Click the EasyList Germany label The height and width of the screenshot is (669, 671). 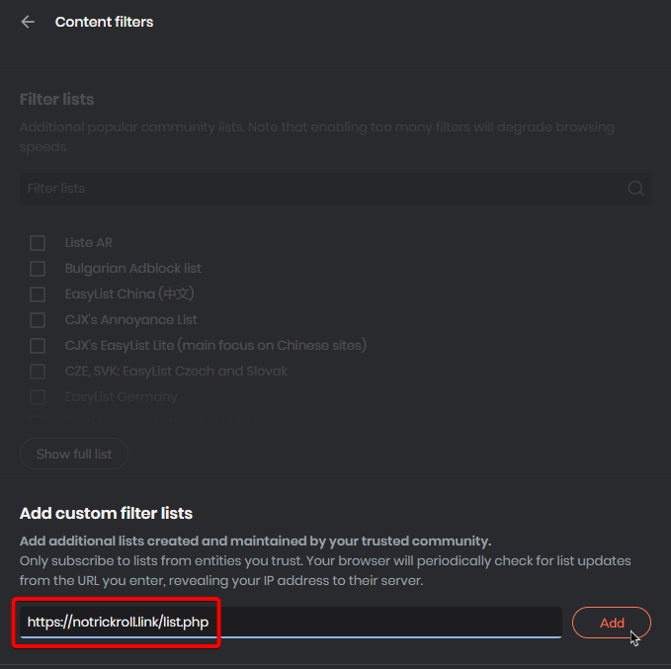click(x=122, y=397)
